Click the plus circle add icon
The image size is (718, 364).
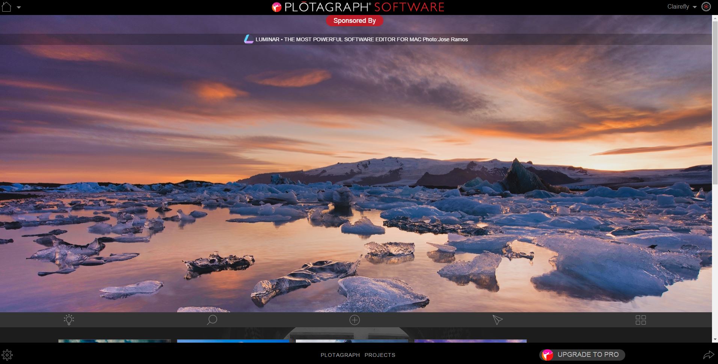click(x=354, y=320)
